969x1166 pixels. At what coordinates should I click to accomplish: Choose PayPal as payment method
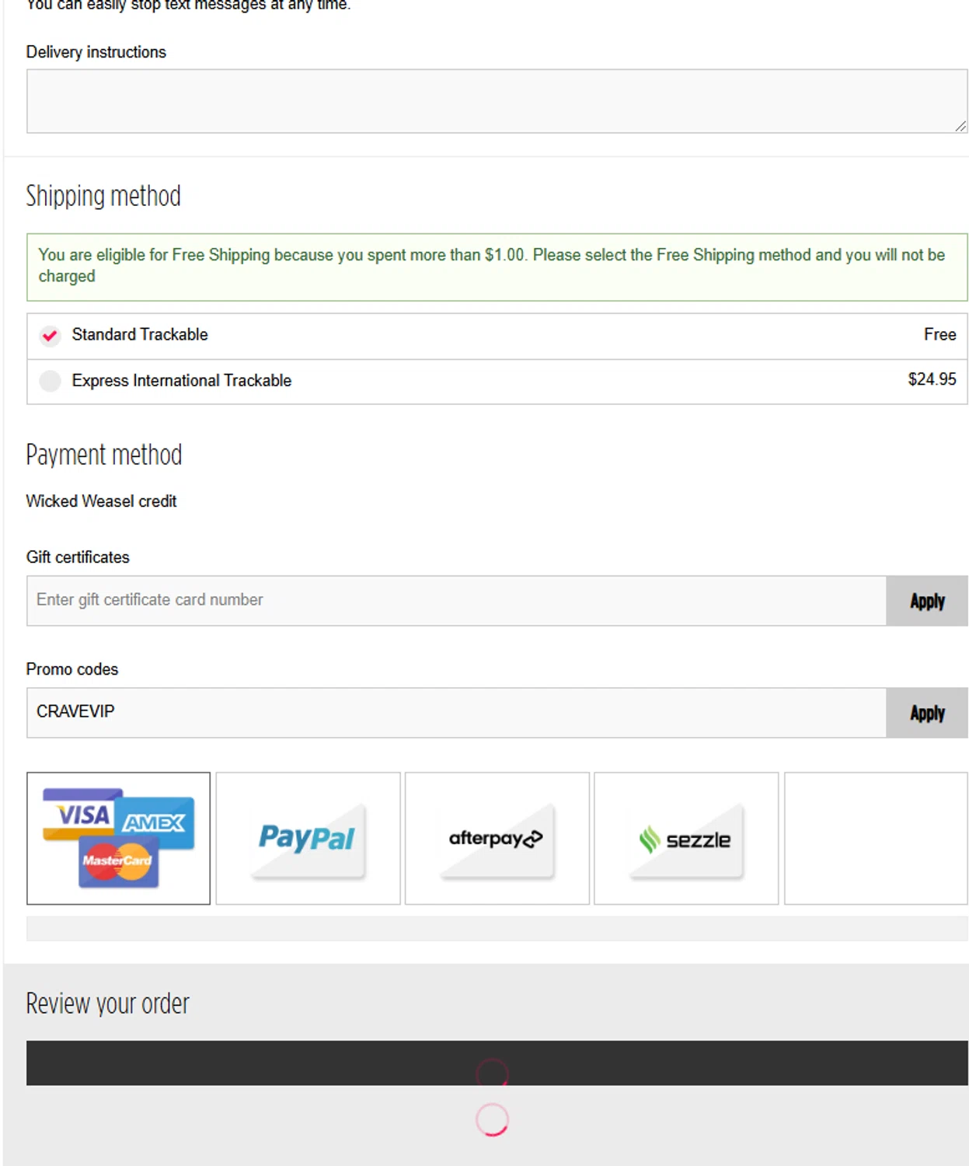[x=308, y=838]
